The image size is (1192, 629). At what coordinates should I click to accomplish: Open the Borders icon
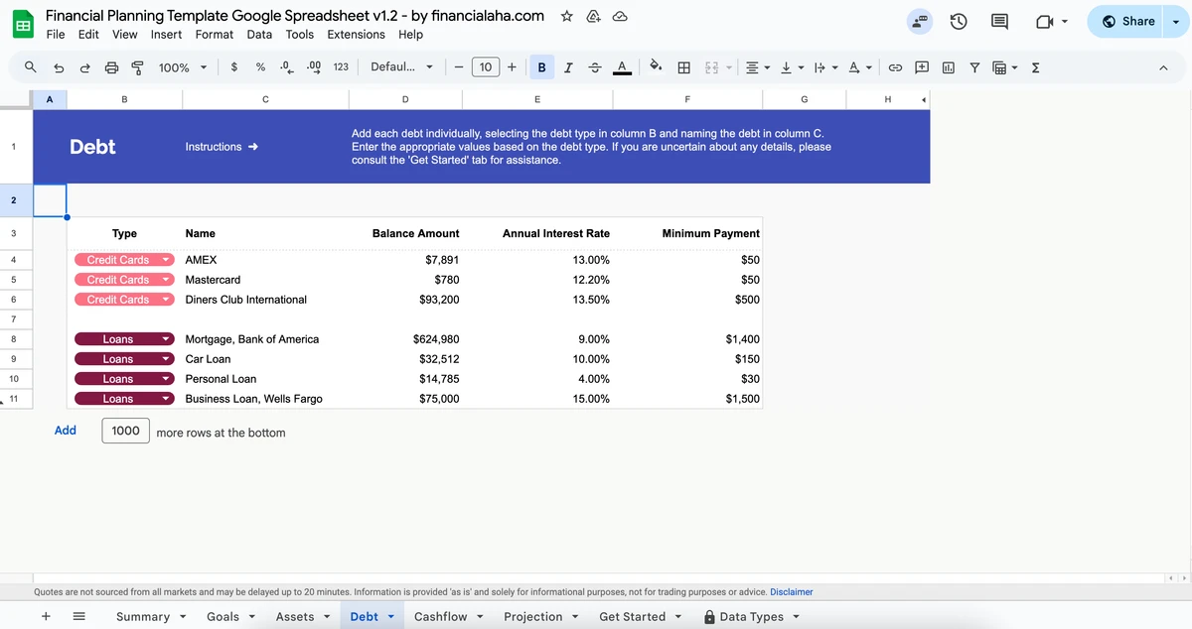[x=683, y=67]
